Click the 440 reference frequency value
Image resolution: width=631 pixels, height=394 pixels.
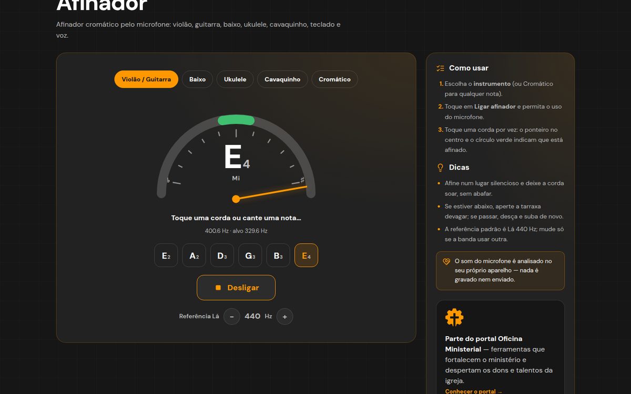coord(252,316)
